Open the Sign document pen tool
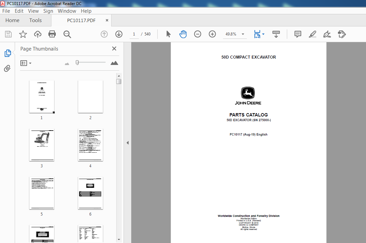 click(327, 34)
